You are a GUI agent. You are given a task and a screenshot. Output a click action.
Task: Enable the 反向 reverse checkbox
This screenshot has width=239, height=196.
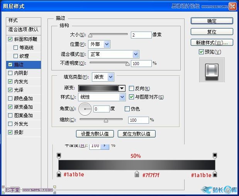point(132,88)
